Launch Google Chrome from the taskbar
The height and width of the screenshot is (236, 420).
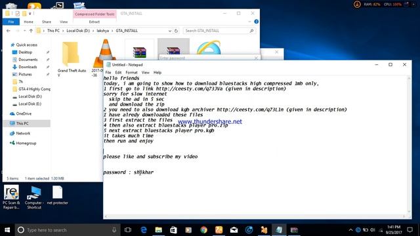[x=204, y=230]
